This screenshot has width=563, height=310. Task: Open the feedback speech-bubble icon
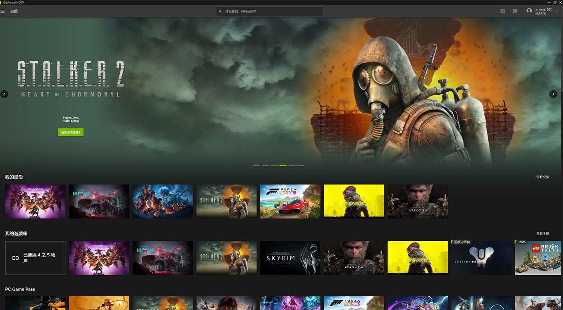pyautogui.click(x=515, y=11)
